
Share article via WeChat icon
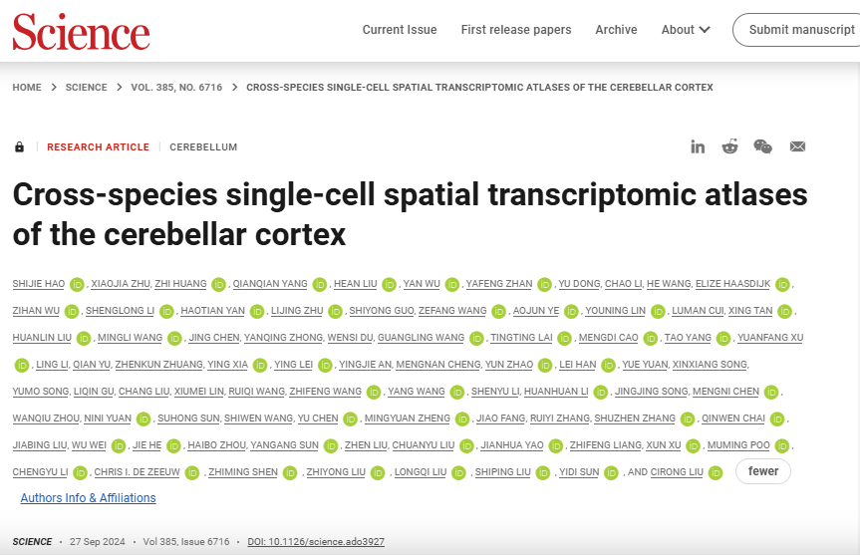pyautogui.click(x=763, y=146)
